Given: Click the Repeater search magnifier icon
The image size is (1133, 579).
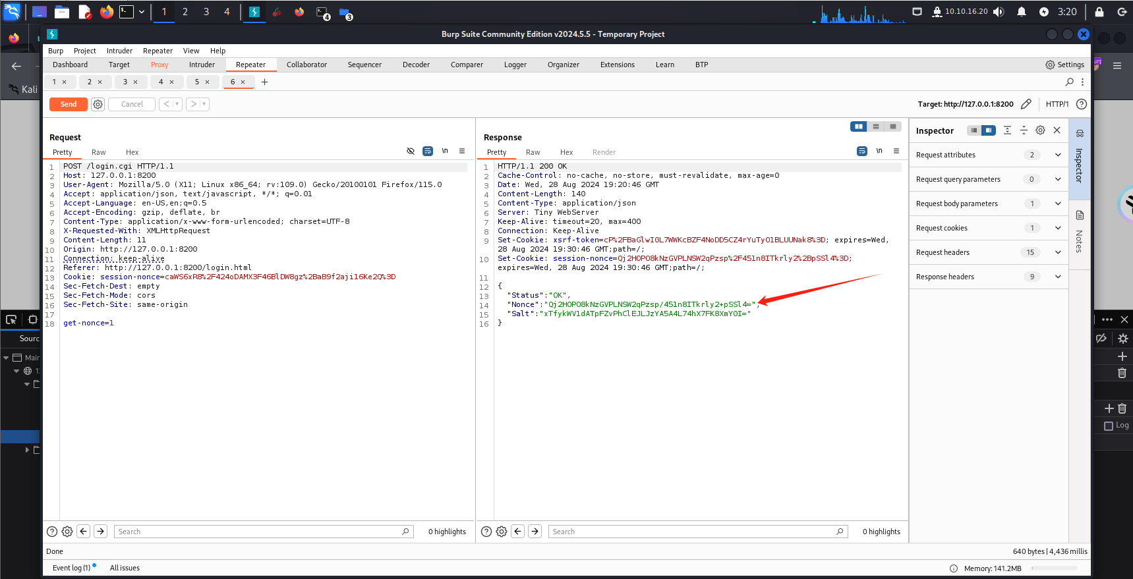Looking at the screenshot, I should coord(1069,82).
